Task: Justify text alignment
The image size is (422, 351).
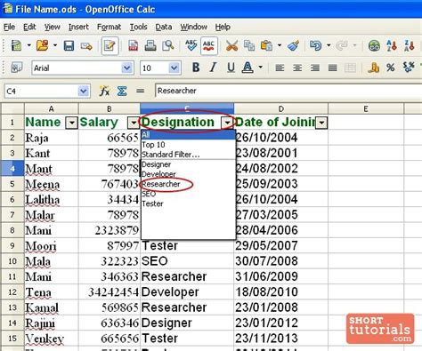Action: 333,68
